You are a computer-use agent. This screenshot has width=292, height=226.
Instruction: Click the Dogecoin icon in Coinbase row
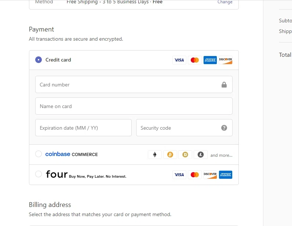[185, 155]
